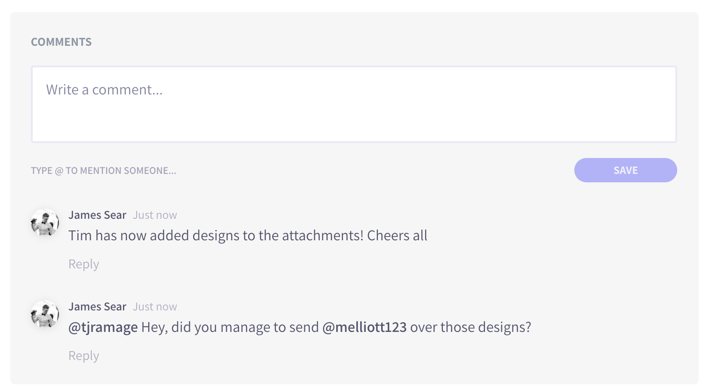Screen dimensions: 709x388
Task: Click the Write a comment placeholder text
Action: pyautogui.click(x=104, y=90)
